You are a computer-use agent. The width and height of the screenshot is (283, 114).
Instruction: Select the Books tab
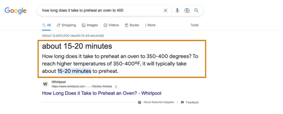[132, 25]
